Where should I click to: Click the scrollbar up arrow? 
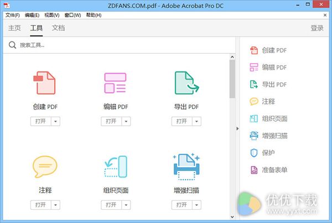[x=232, y=57]
